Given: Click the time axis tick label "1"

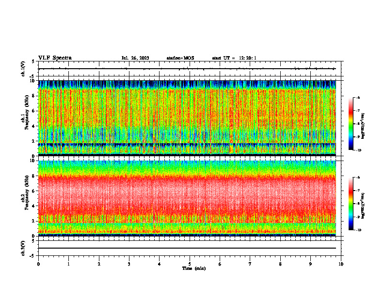Looking at the screenshot, I should tap(68, 264).
